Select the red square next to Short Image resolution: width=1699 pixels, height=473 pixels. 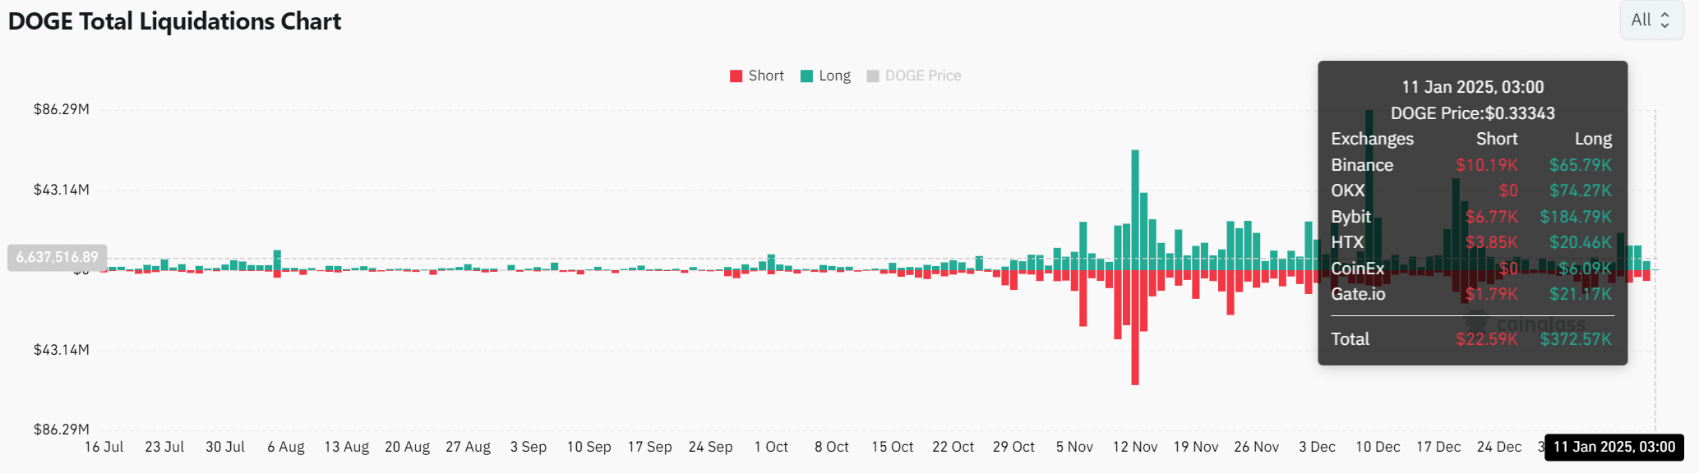click(x=736, y=75)
